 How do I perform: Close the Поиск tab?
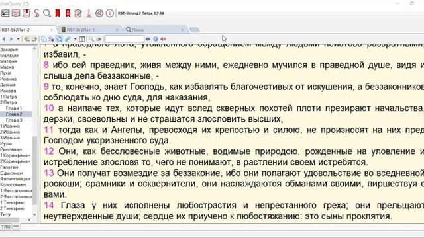[183, 30]
